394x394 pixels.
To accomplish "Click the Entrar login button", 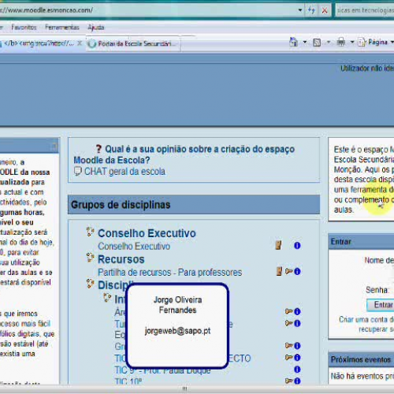I will pyautogui.click(x=381, y=305).
